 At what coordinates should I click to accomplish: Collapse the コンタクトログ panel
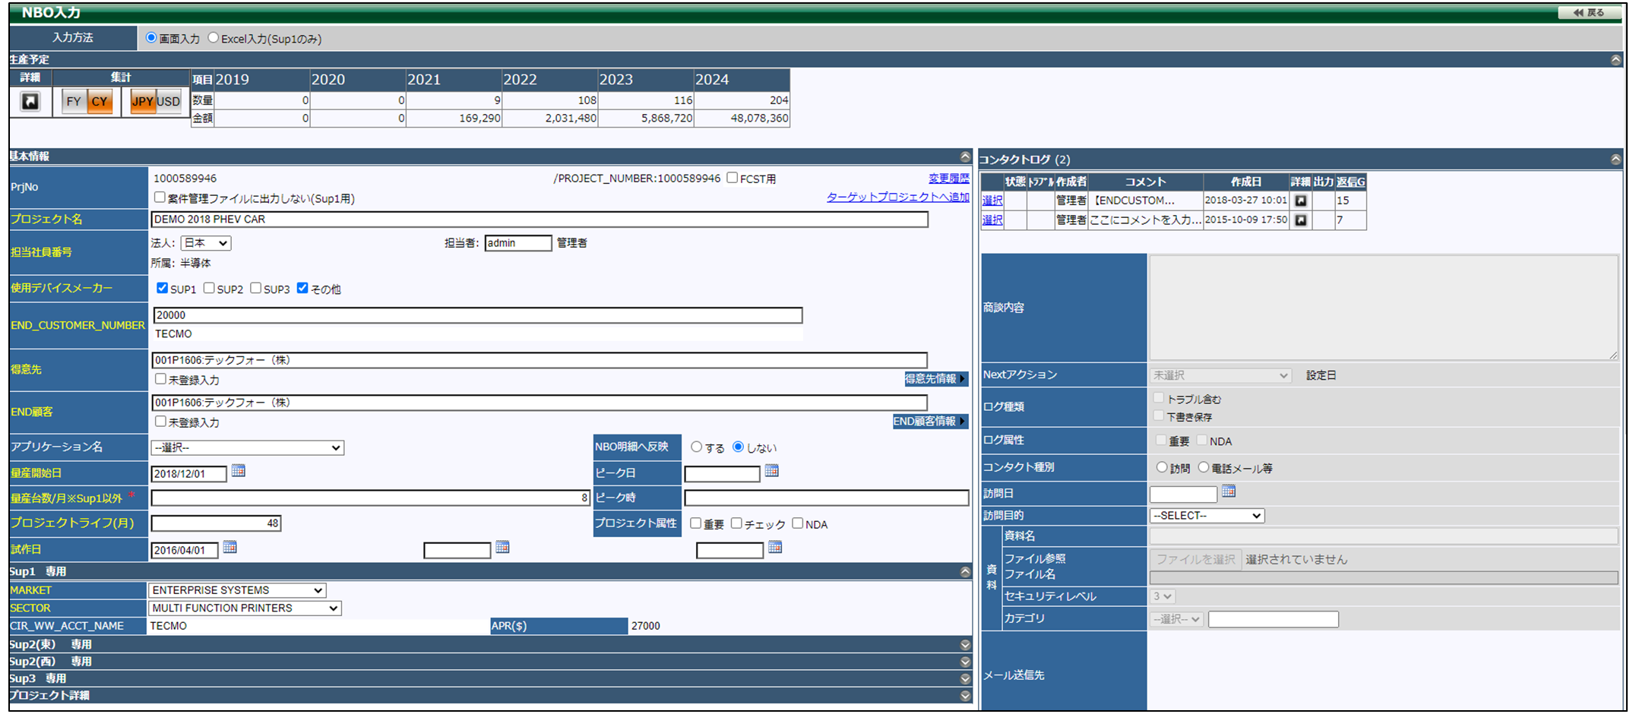point(1615,159)
